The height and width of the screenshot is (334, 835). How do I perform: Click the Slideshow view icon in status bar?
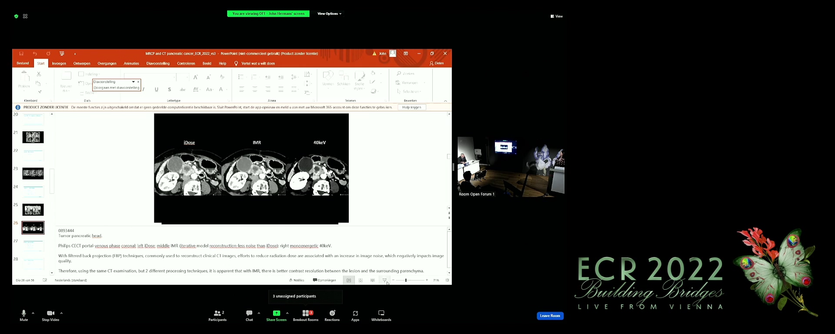click(x=384, y=280)
